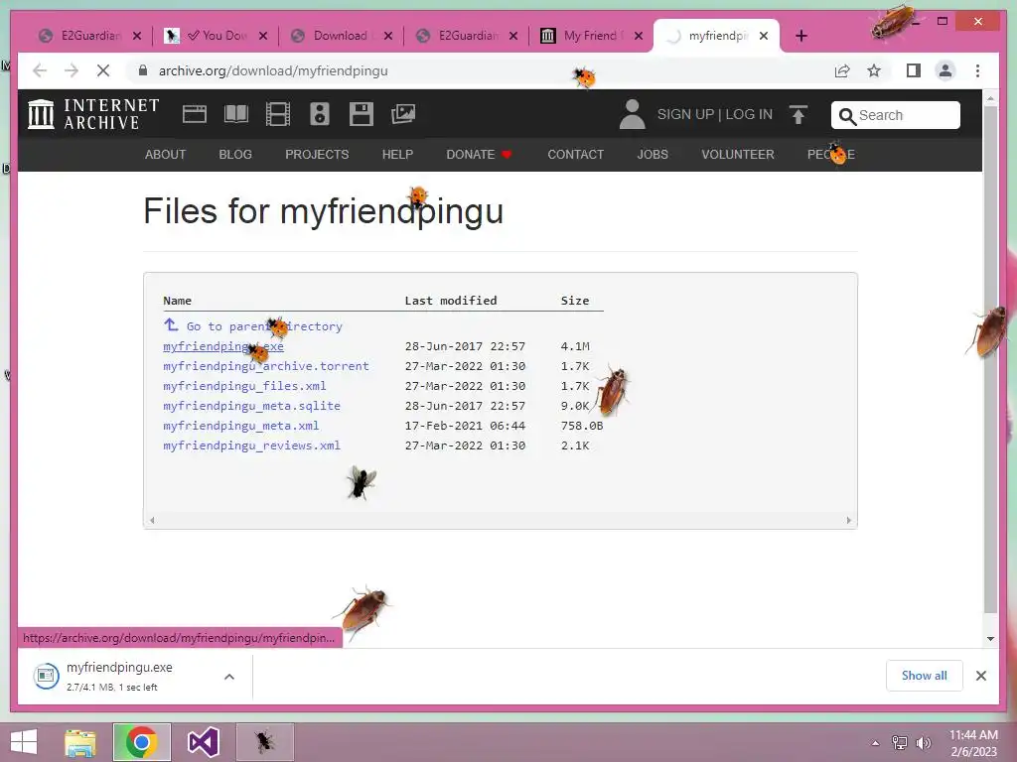Show hidden system tray icons
This screenshot has height=762, width=1017.
876,743
